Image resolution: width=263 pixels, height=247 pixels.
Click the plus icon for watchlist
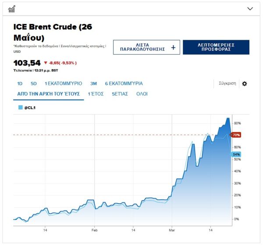pos(173,48)
